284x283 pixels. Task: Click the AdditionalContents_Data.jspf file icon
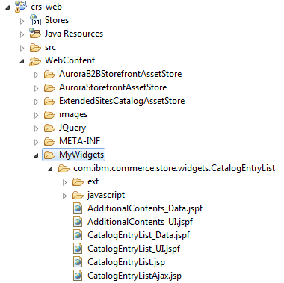pos(78,208)
